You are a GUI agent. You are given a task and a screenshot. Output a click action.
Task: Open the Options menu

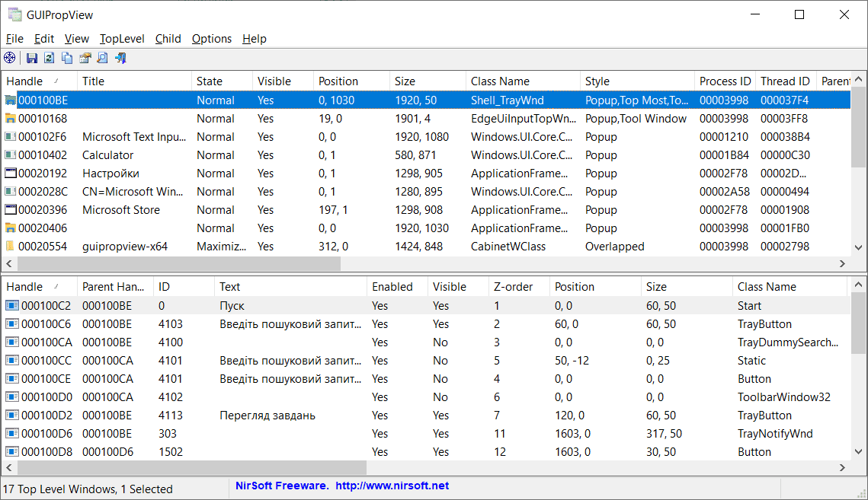(211, 39)
